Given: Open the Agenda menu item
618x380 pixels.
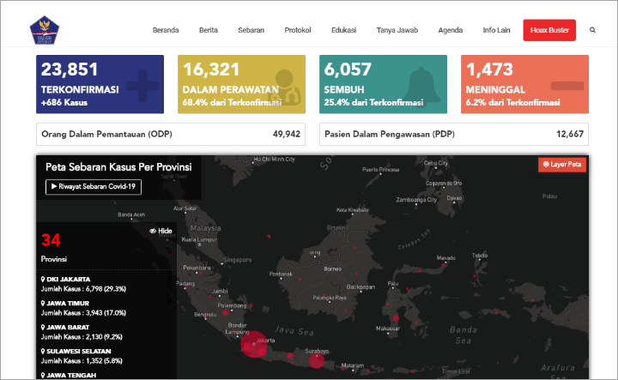Looking at the screenshot, I should 450,30.
